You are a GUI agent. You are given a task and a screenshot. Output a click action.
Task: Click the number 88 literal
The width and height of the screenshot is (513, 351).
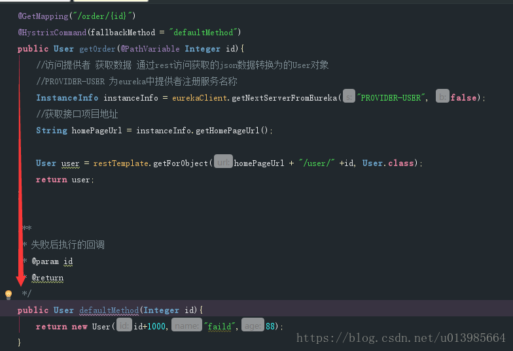[x=270, y=327]
